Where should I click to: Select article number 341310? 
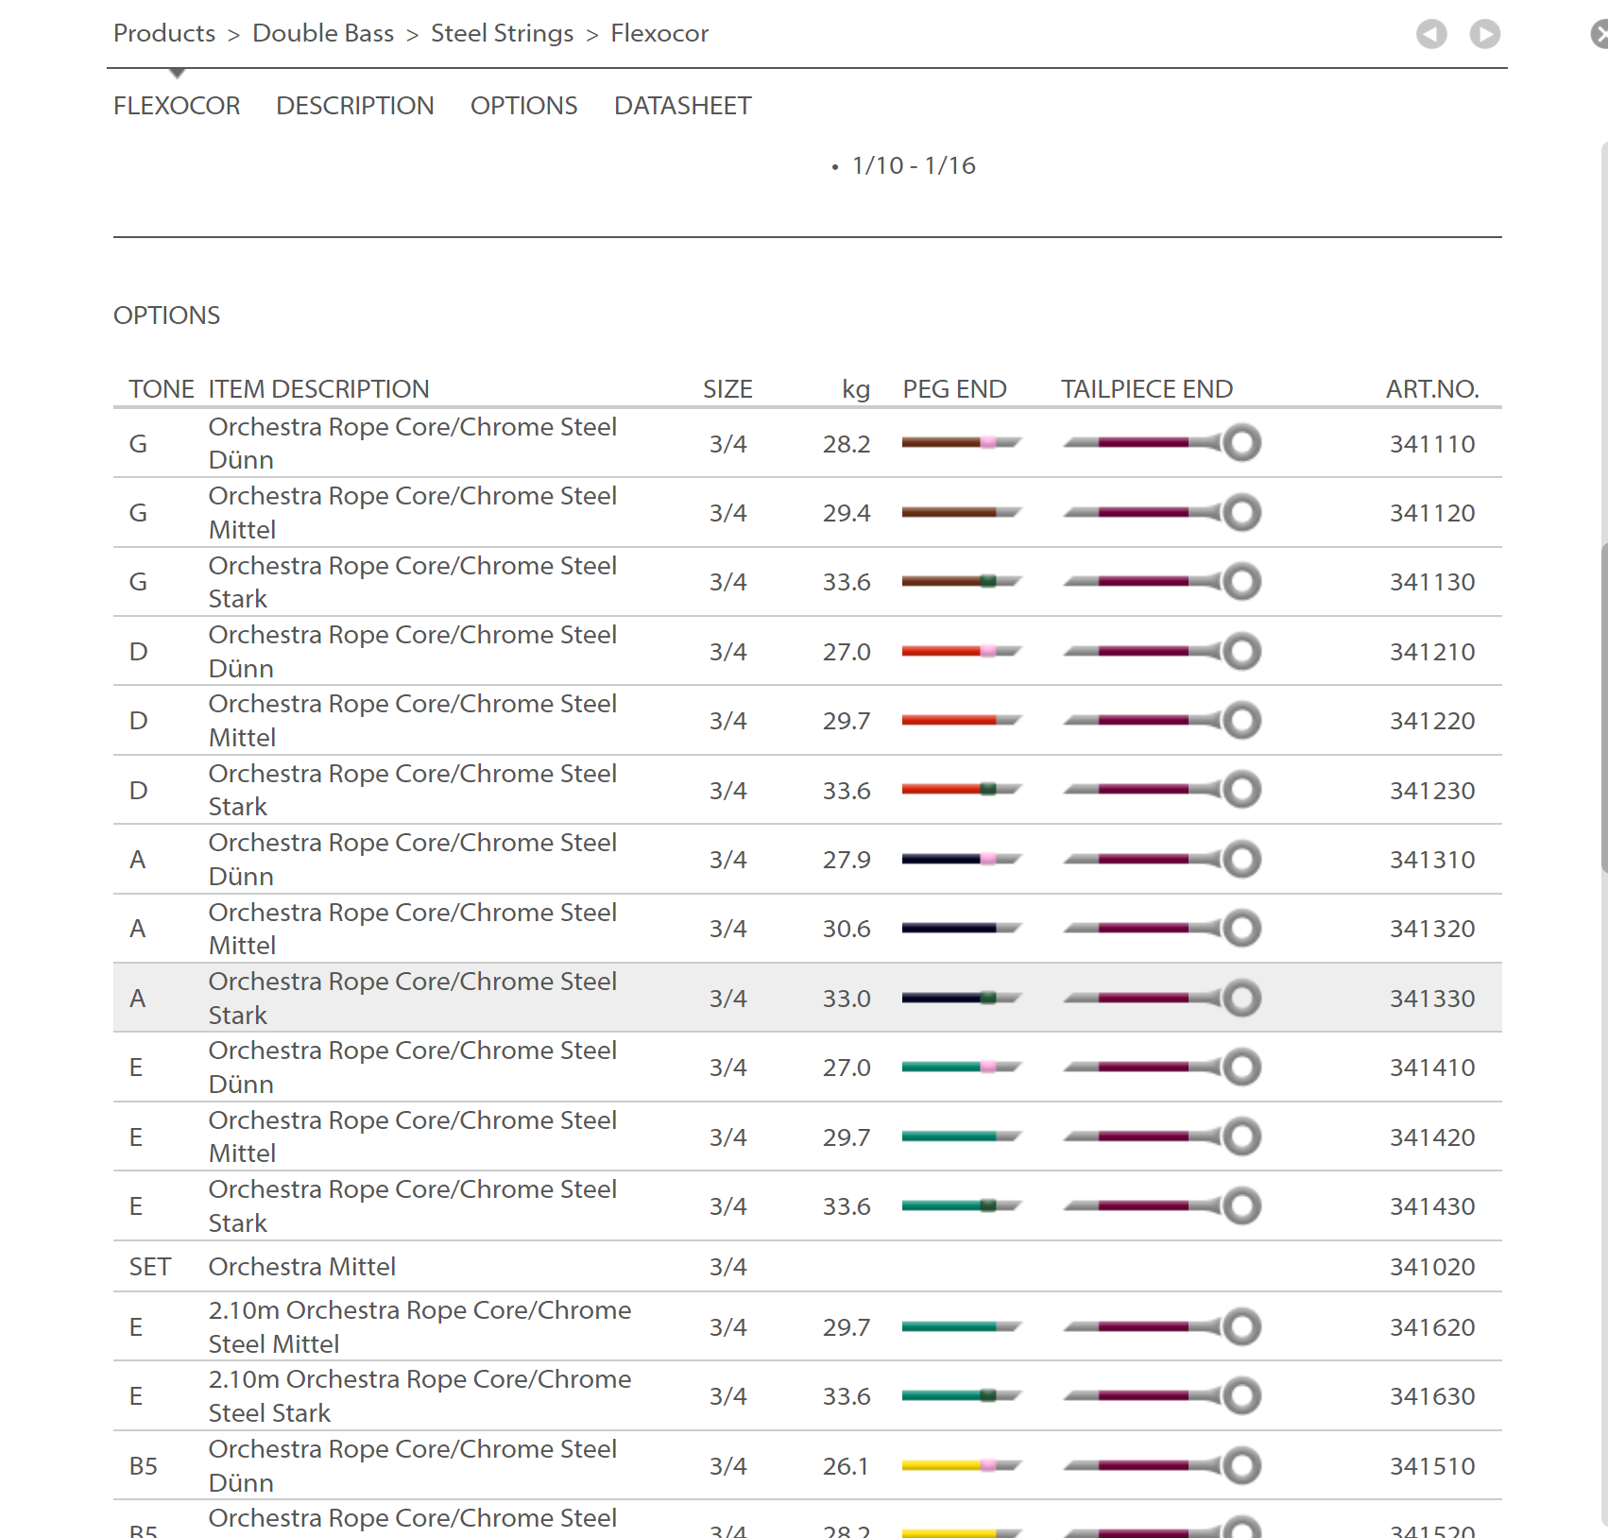click(1432, 860)
